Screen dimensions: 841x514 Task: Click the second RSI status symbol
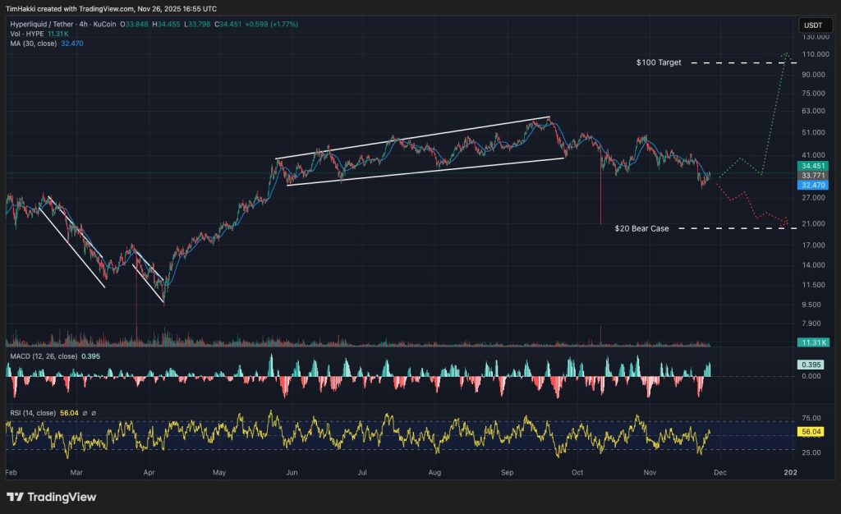(94, 412)
